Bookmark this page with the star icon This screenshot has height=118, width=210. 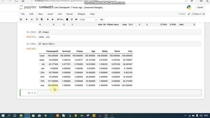192,1
